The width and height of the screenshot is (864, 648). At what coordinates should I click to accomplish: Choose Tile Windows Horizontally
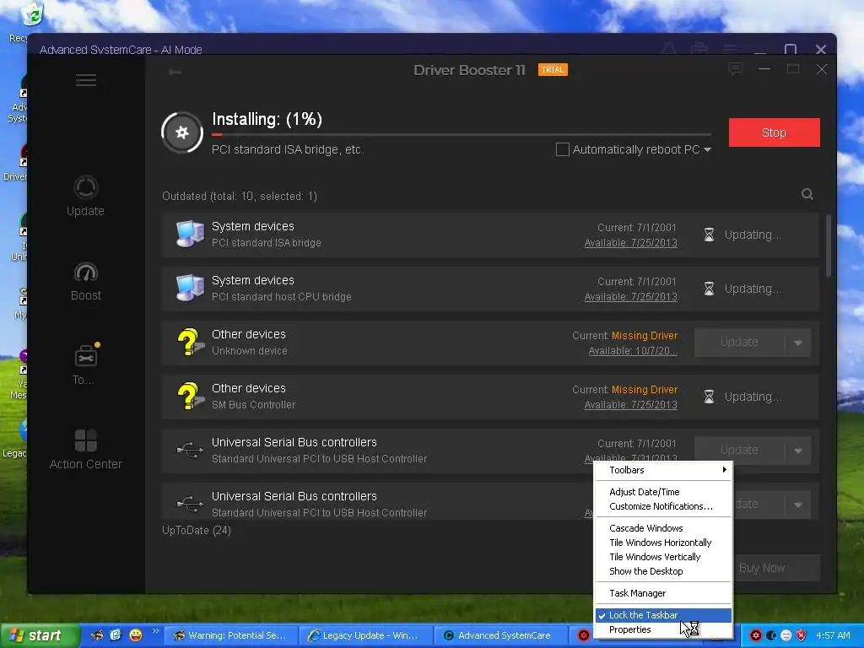click(663, 543)
